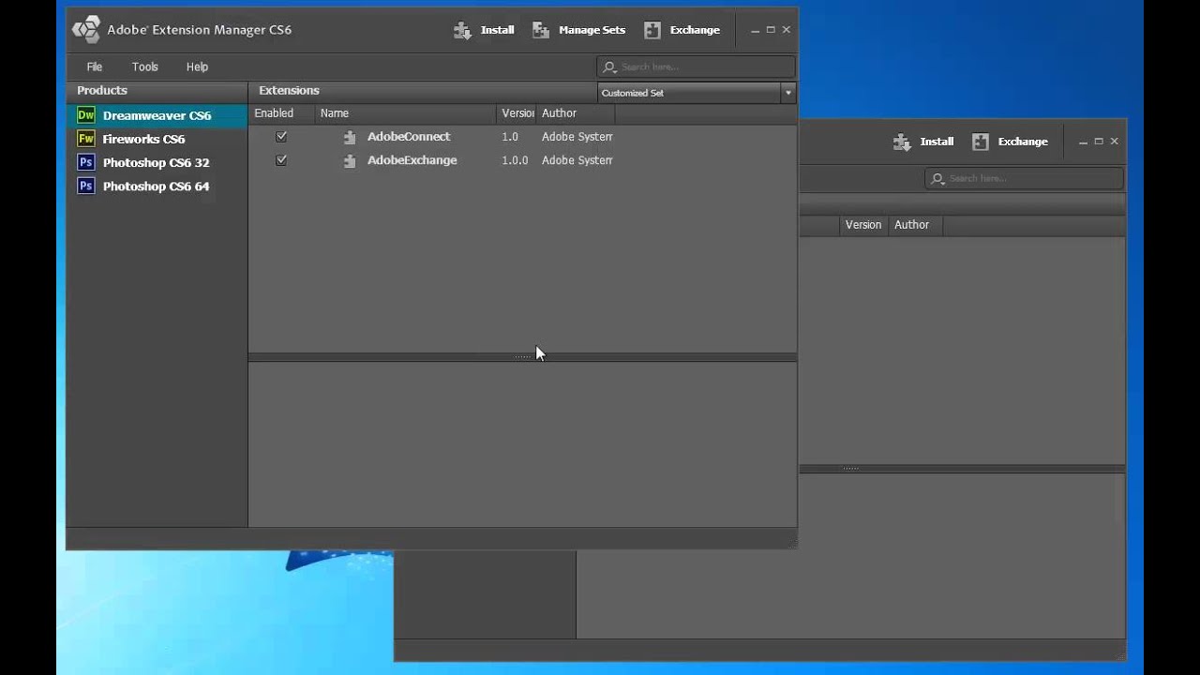Select Photoshop CS6 32 product
This screenshot has height=675, width=1200.
[157, 162]
